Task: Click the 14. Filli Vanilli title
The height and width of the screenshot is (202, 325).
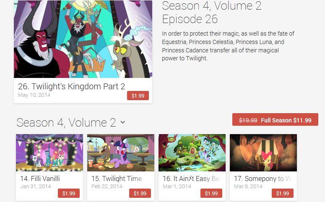Action: click(x=40, y=179)
